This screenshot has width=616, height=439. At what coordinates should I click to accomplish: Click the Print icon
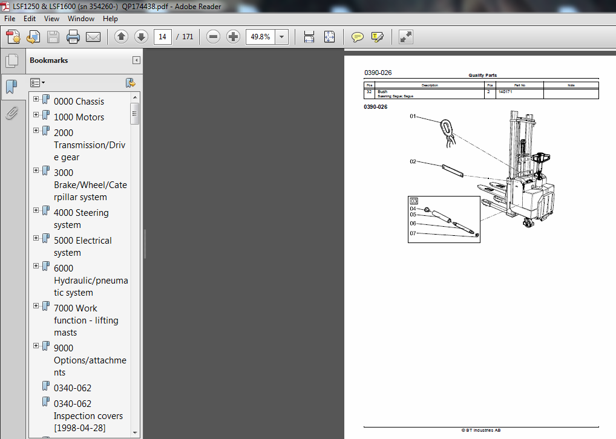click(x=73, y=37)
